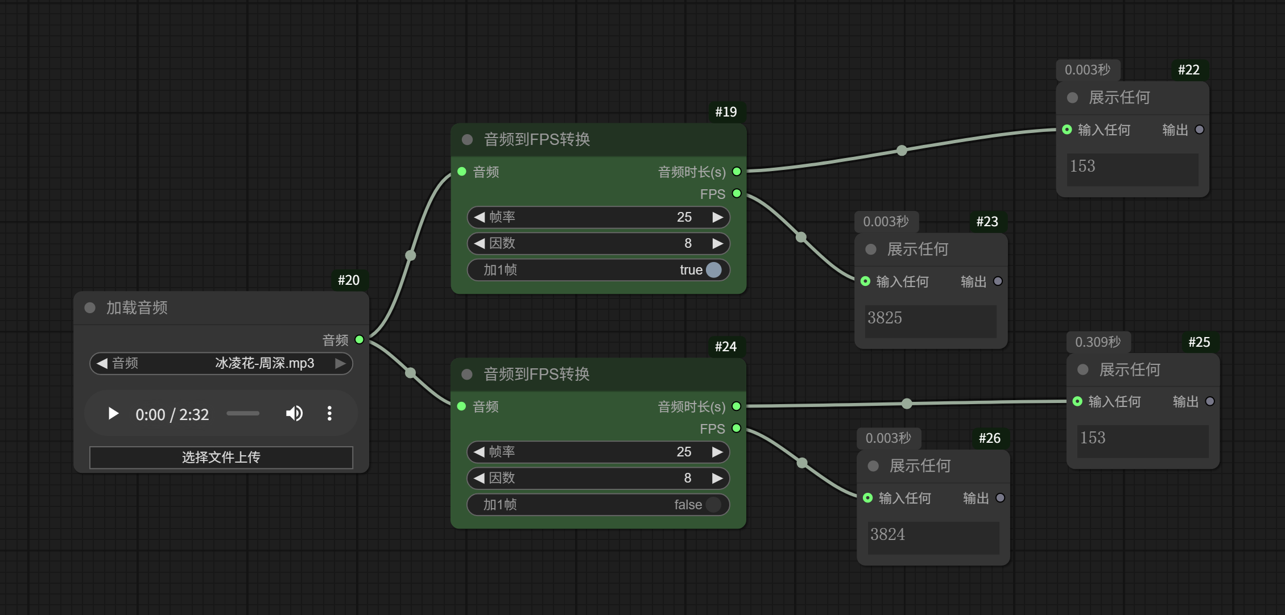Decrease 帧率 value in node #19
The image size is (1285, 615).
[480, 217]
